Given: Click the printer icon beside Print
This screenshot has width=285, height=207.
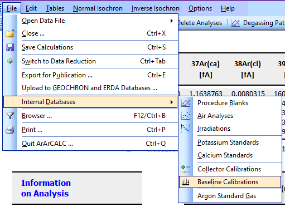Looking at the screenshot, I should pyautogui.click(x=10, y=130).
